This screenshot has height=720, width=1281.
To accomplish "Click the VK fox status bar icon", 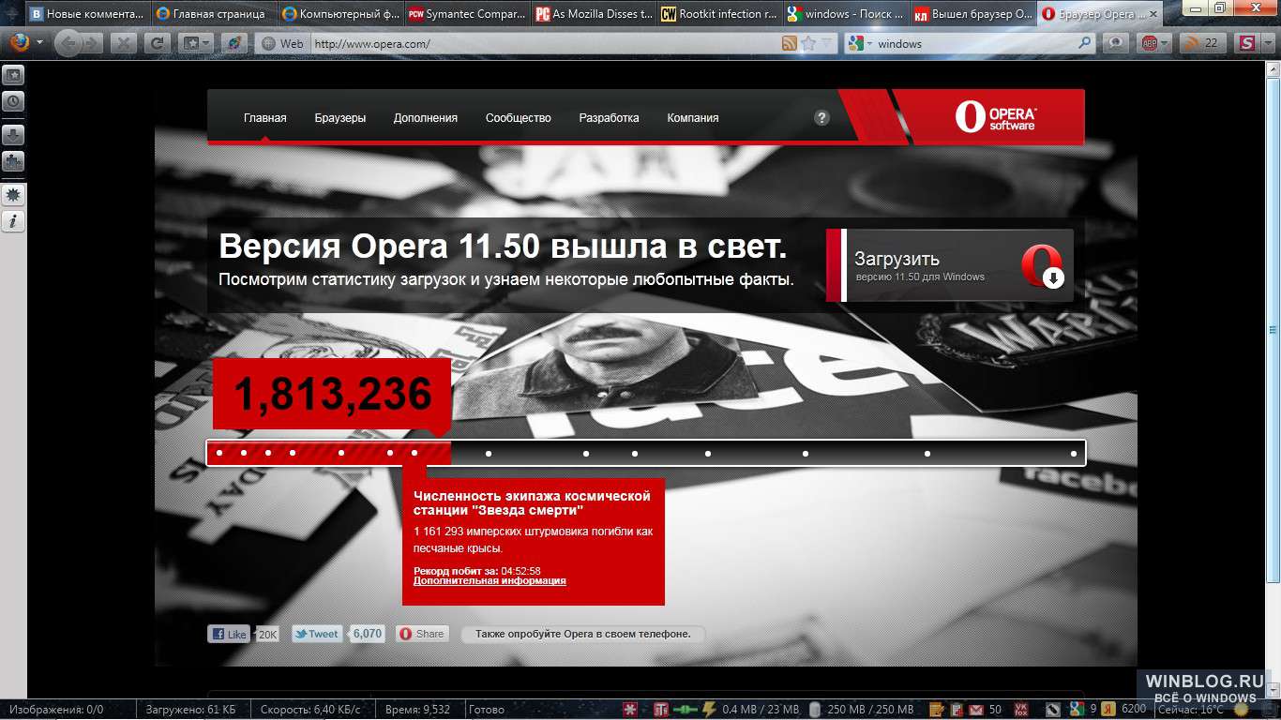I will (x=1020, y=710).
